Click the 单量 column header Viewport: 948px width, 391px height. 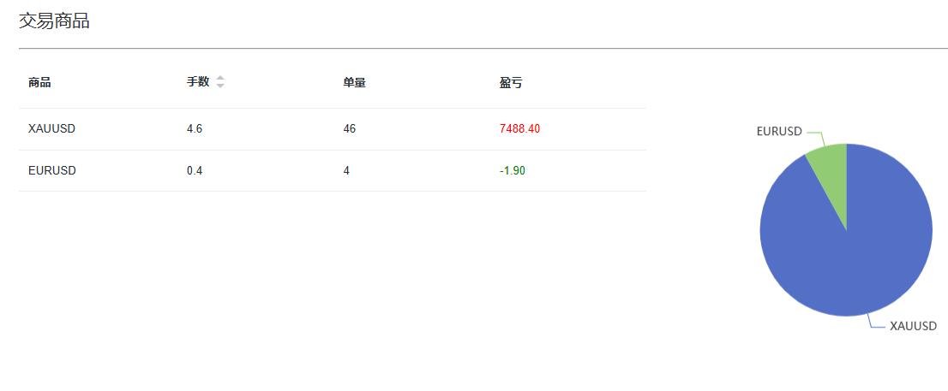pyautogui.click(x=354, y=83)
